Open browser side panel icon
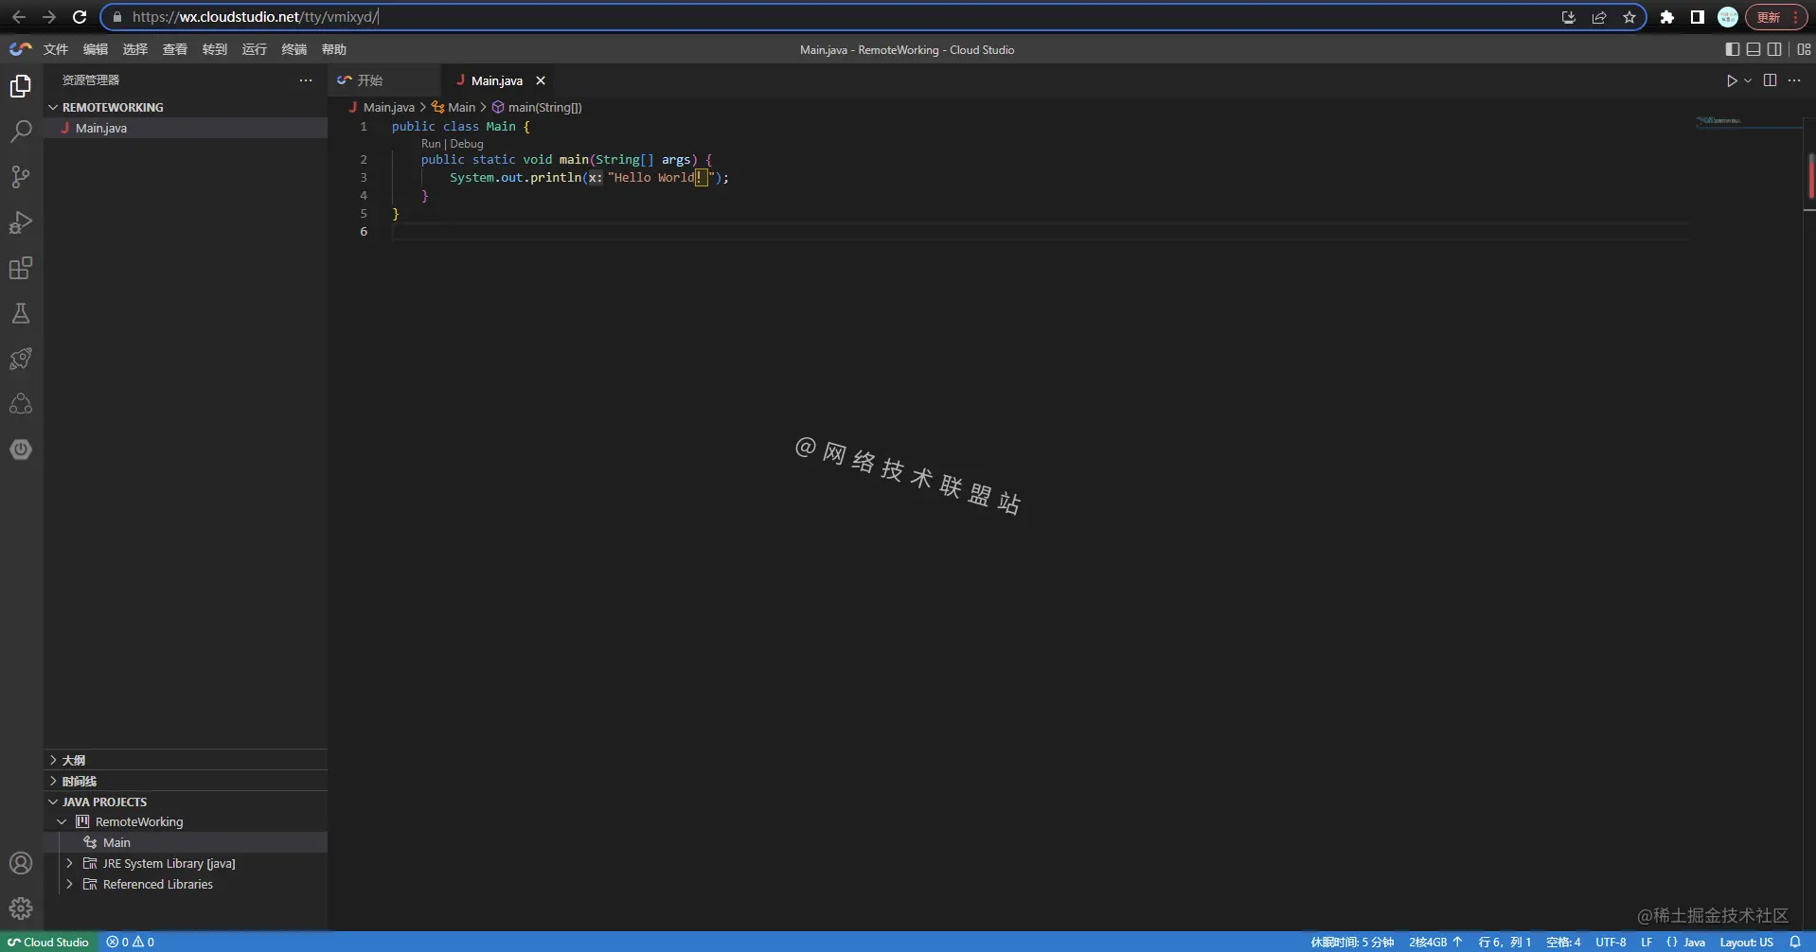This screenshot has width=1816, height=952. point(1698,17)
